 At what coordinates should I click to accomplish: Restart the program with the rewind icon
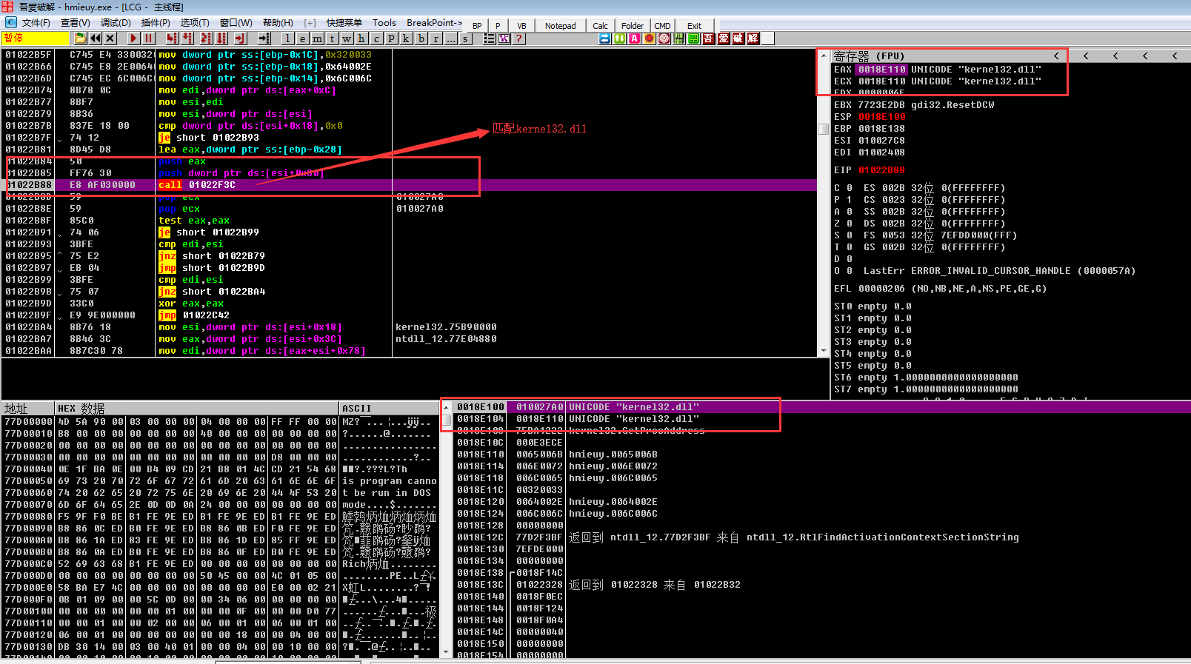coord(96,38)
